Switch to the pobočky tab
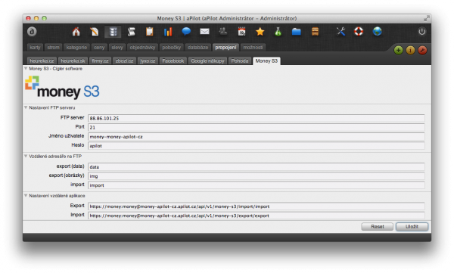Image resolution: width=454 pixels, height=273 pixels. point(172,48)
